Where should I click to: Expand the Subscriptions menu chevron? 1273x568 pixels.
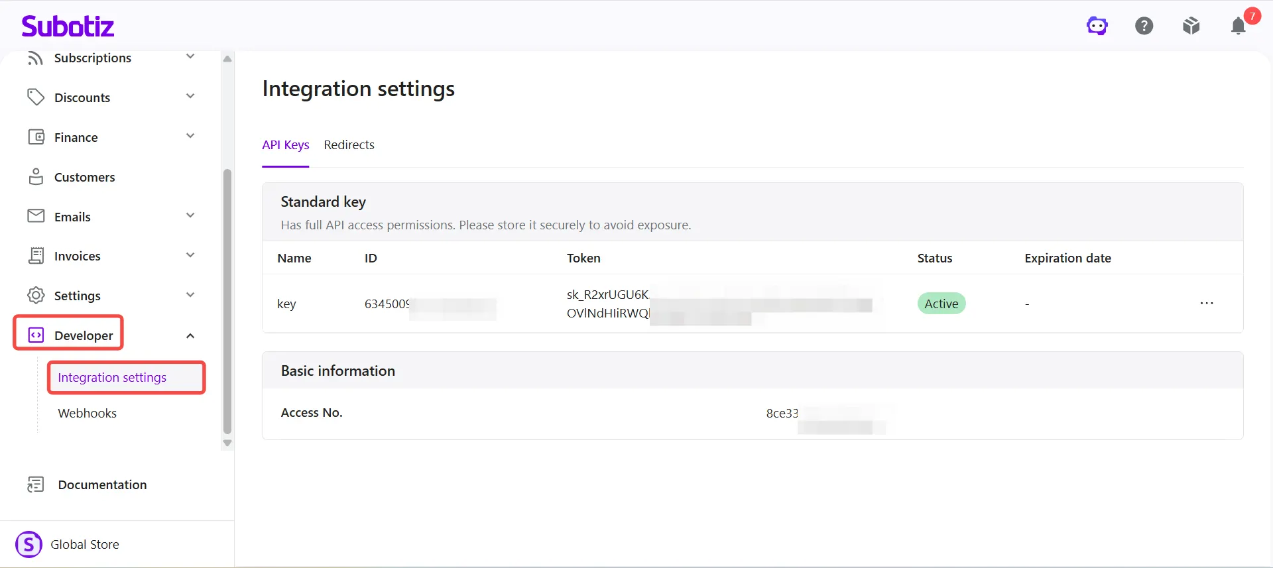190,56
